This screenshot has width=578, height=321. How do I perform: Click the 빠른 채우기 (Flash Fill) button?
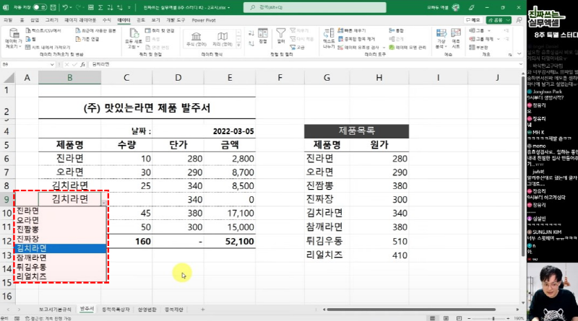352,30
